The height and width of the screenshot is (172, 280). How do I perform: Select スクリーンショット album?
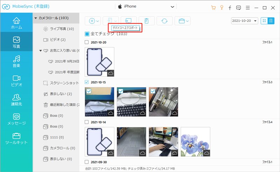coord(61,83)
